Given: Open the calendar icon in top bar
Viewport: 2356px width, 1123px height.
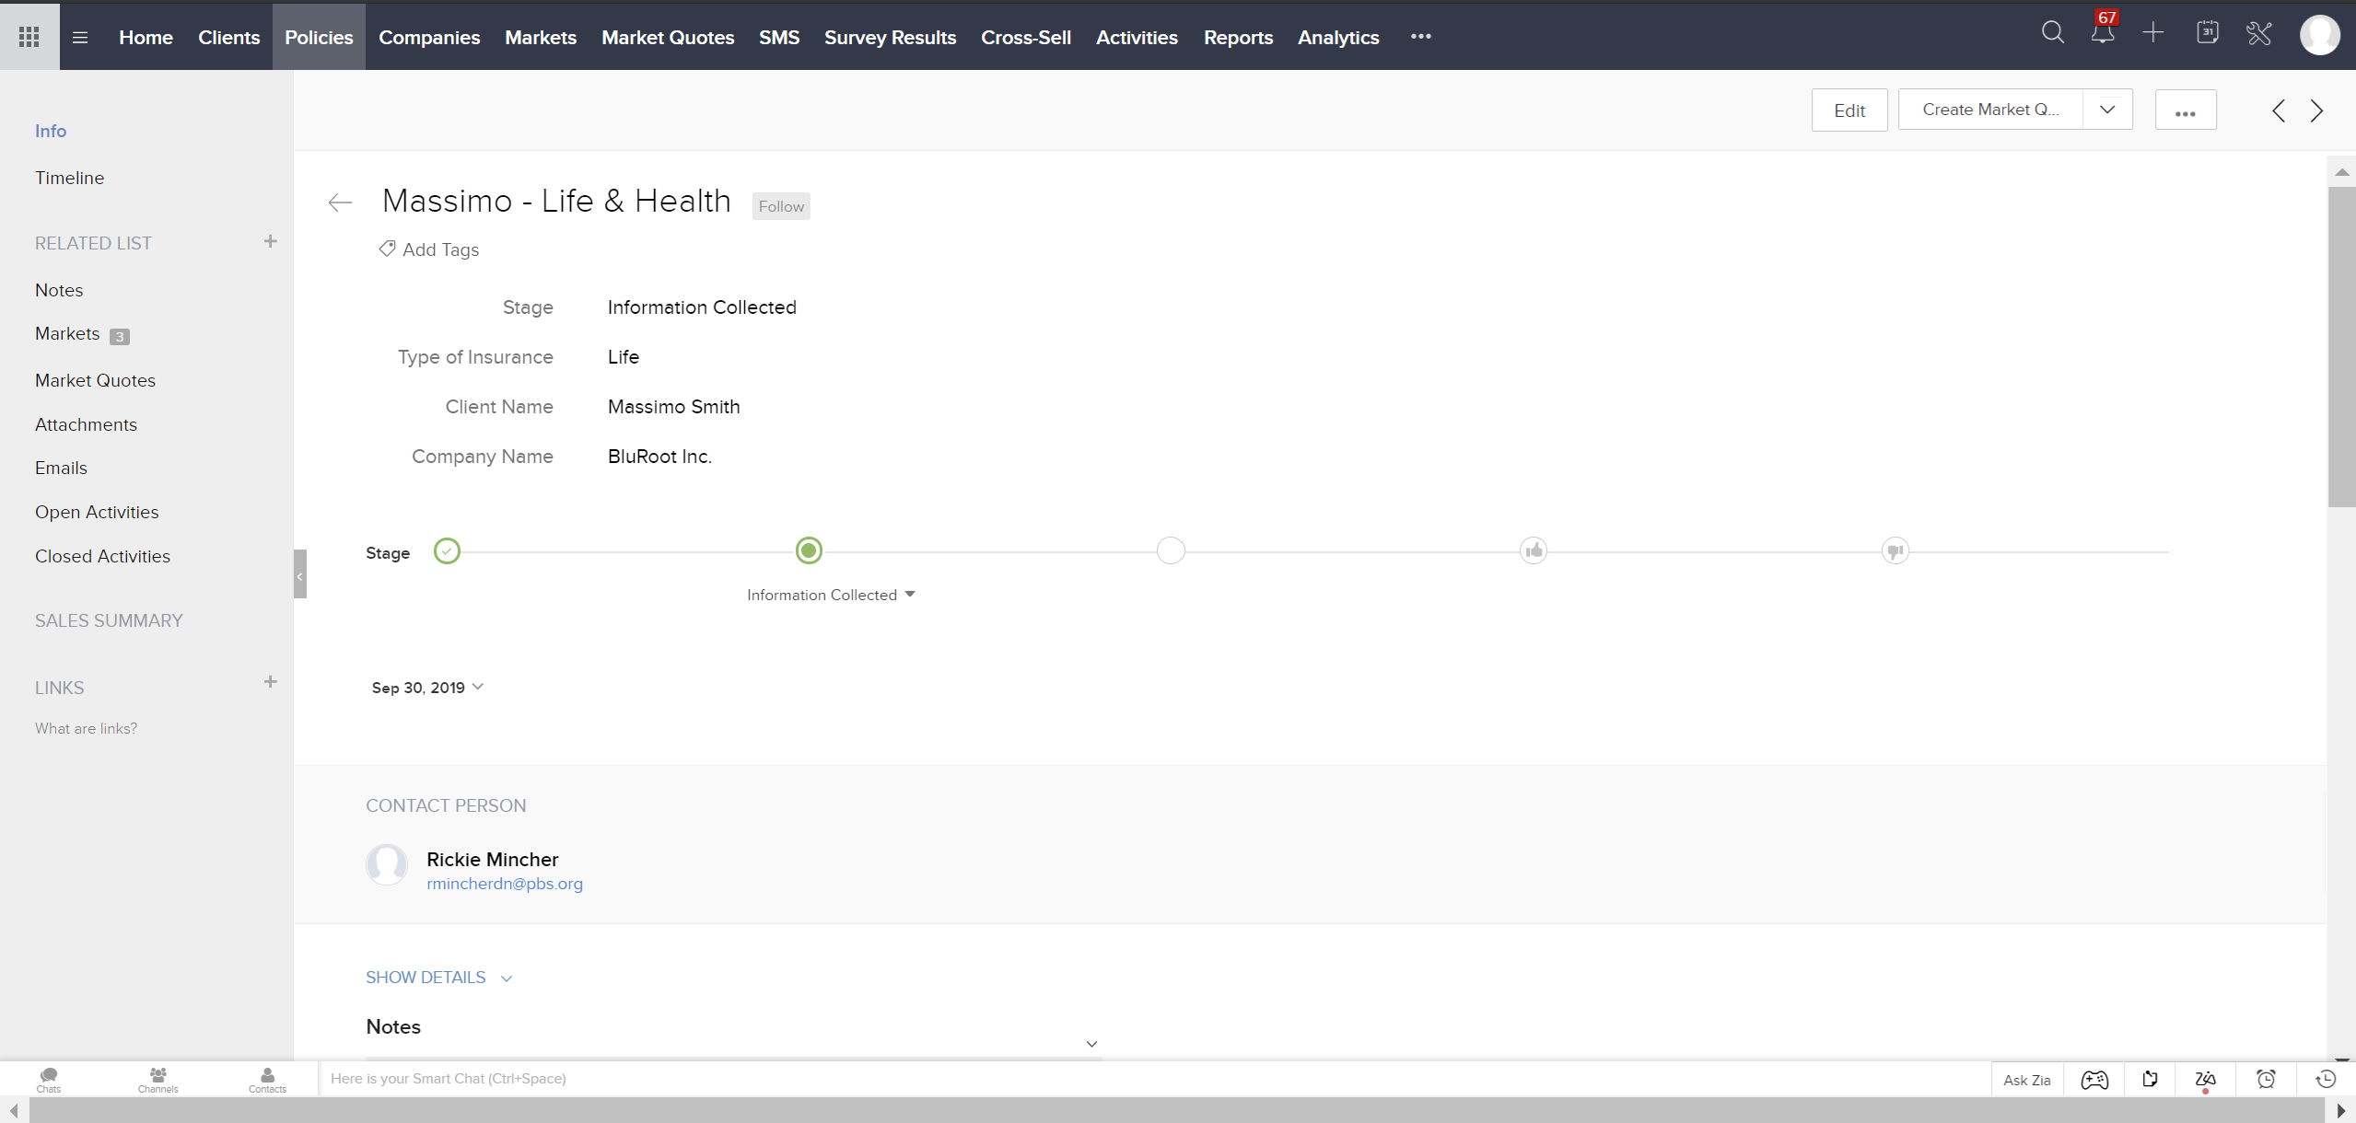Looking at the screenshot, I should pos(2207,34).
